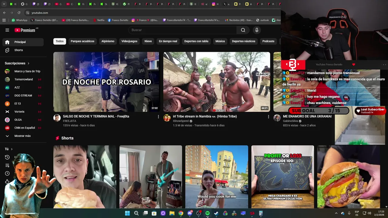Open video title SALGO DE NOCHE Y TERMINA MAL
Viewport: 388px width, 218px height.
(96, 116)
